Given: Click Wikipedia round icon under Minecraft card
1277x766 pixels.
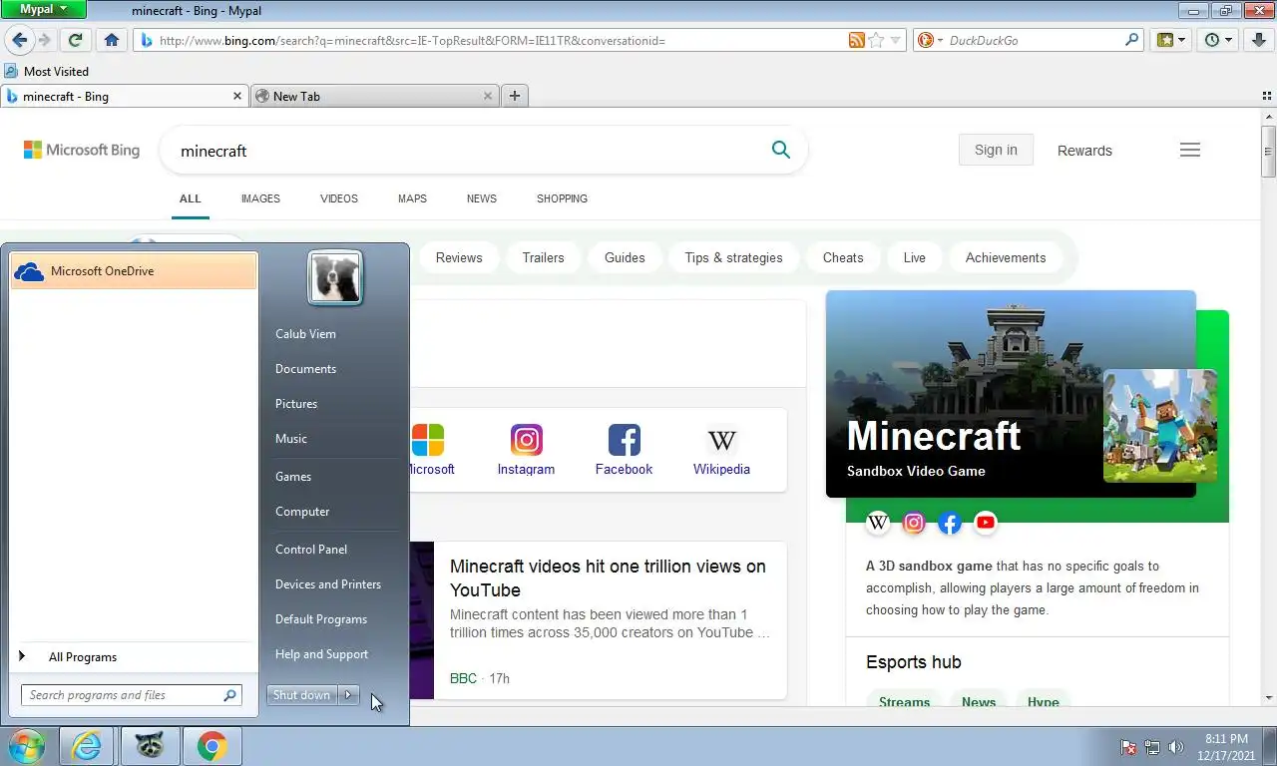Looking at the screenshot, I should [878, 523].
